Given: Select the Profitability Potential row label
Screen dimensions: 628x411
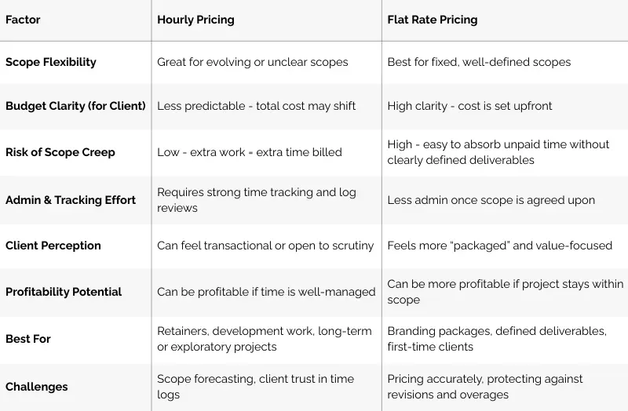Looking at the screenshot, I should tap(64, 291).
